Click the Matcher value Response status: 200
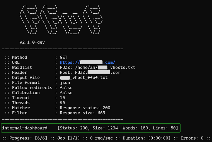212x142 pixels. tap(85, 108)
